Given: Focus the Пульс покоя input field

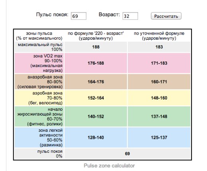Looking at the screenshot, I should click(78, 16).
